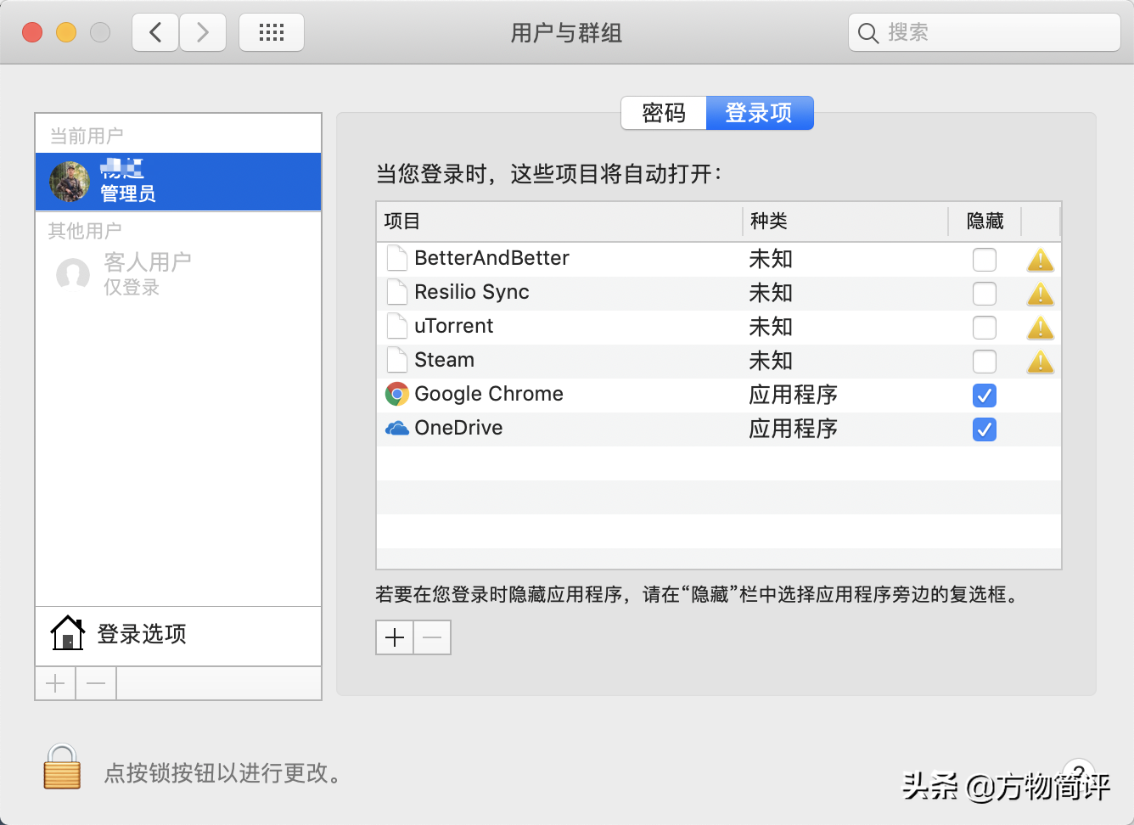Click 未知 type in BetterAndBetter row
The height and width of the screenshot is (825, 1134).
[x=771, y=259]
